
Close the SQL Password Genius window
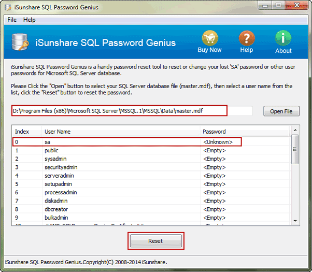tap(296, 5)
